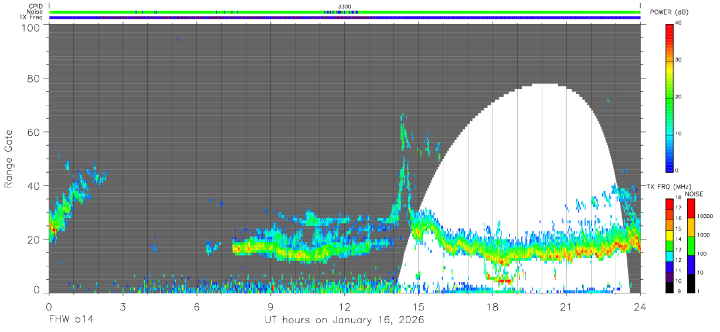The height and width of the screenshot is (332, 720).
Task: Click the UT hours tick label '18'
Action: click(x=493, y=306)
